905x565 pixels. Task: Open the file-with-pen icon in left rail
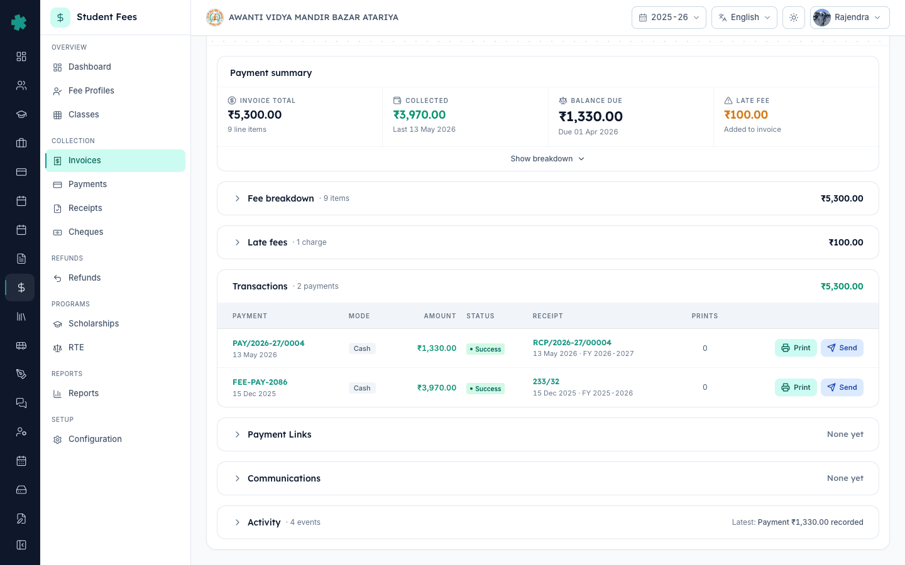pyautogui.click(x=21, y=519)
